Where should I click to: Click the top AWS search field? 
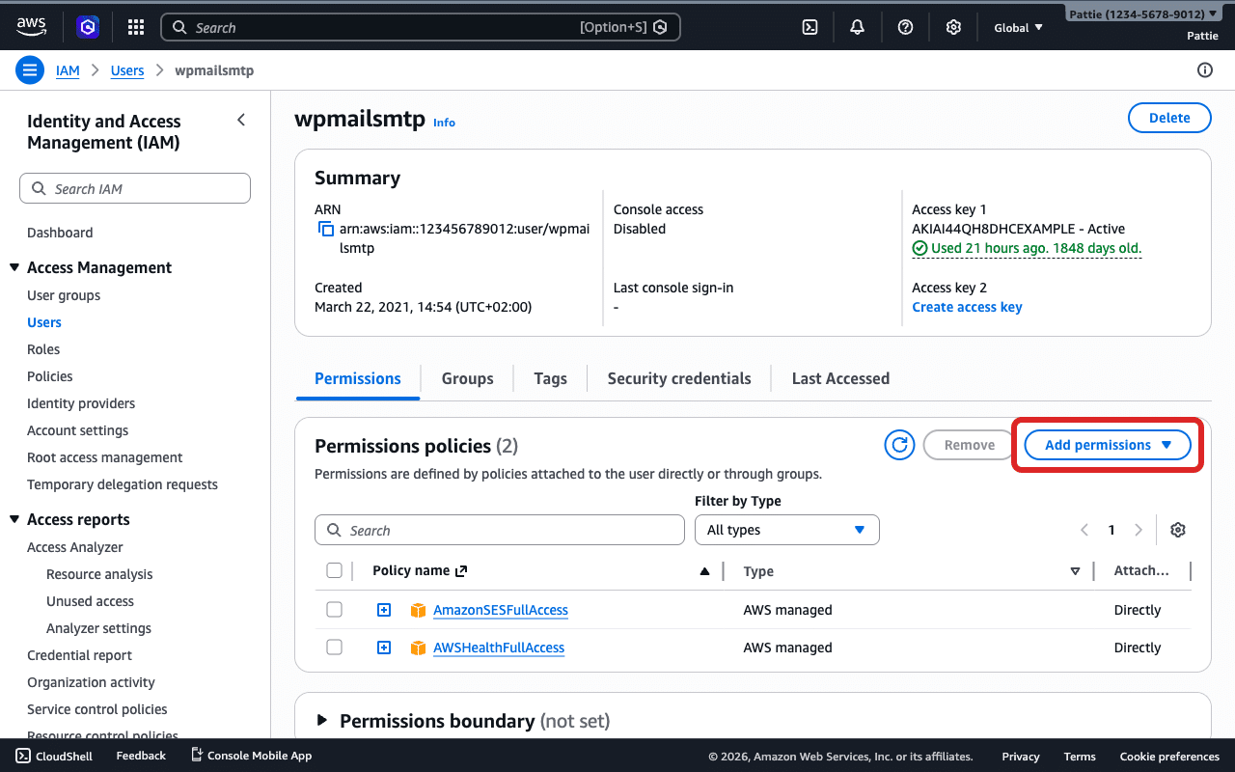[x=421, y=27]
